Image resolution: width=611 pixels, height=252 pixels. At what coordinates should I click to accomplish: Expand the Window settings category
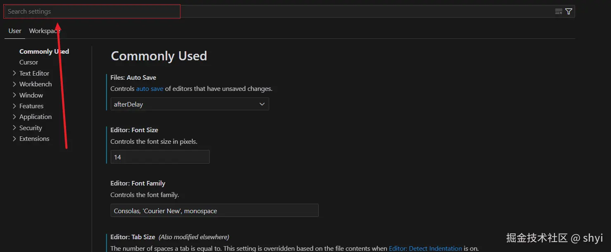point(14,95)
